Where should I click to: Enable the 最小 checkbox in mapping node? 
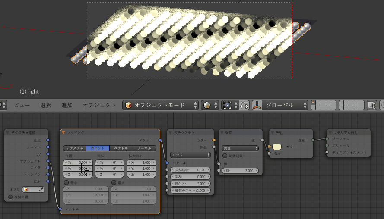click(x=66, y=183)
